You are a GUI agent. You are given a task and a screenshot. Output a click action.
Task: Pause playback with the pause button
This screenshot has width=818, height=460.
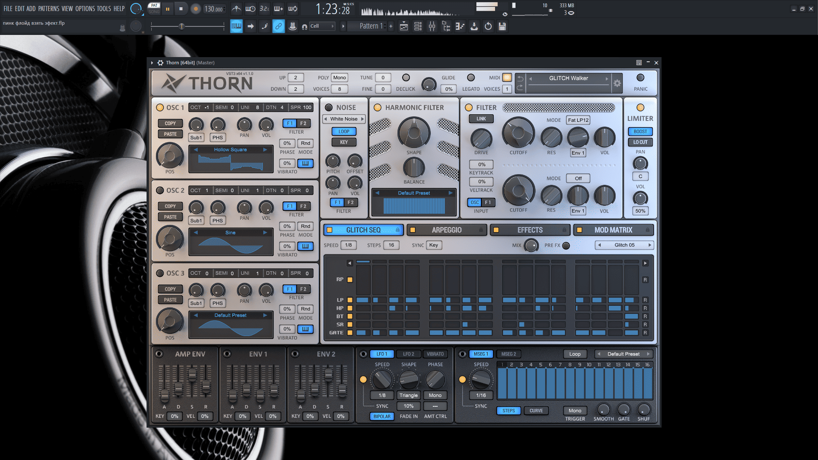[x=168, y=9]
